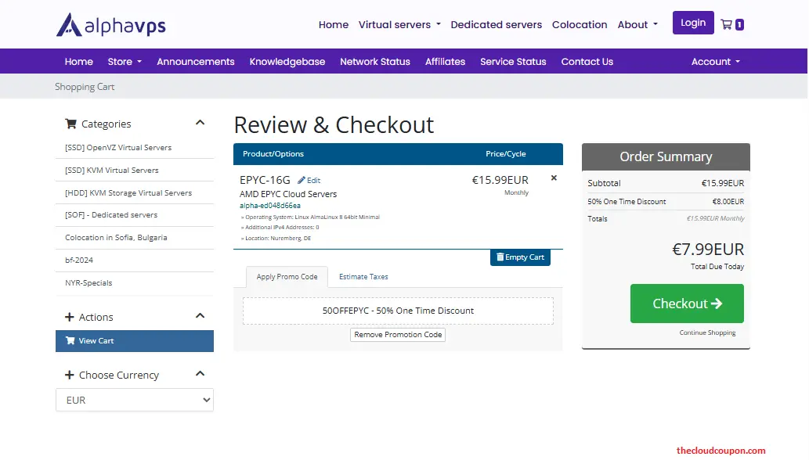Click the green Checkout button
Image resolution: width=809 pixels, height=460 pixels.
tap(686, 304)
